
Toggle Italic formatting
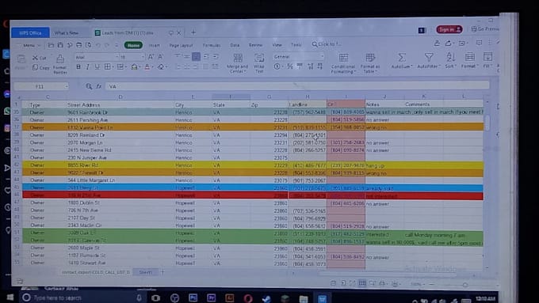(87, 67)
